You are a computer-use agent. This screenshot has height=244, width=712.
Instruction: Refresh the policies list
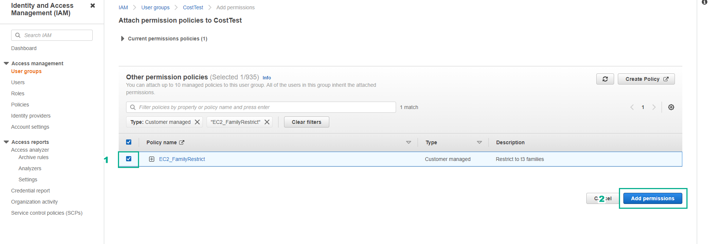tap(605, 79)
